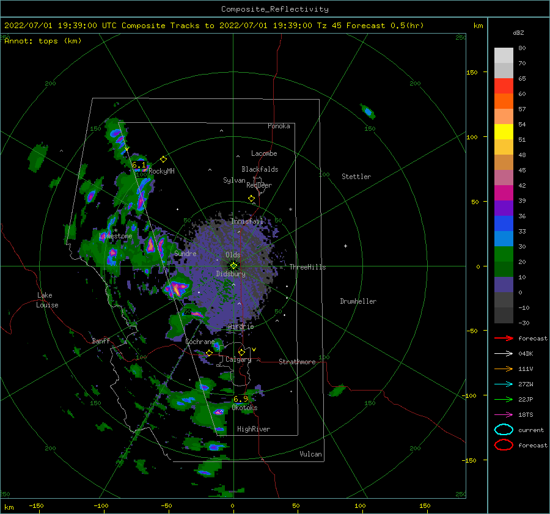Click the 6.1 storm top annotation

pyautogui.click(x=139, y=165)
